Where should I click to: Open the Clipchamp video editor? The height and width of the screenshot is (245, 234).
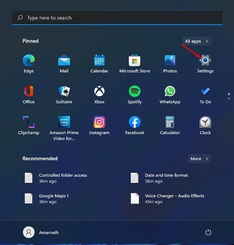[x=28, y=125]
